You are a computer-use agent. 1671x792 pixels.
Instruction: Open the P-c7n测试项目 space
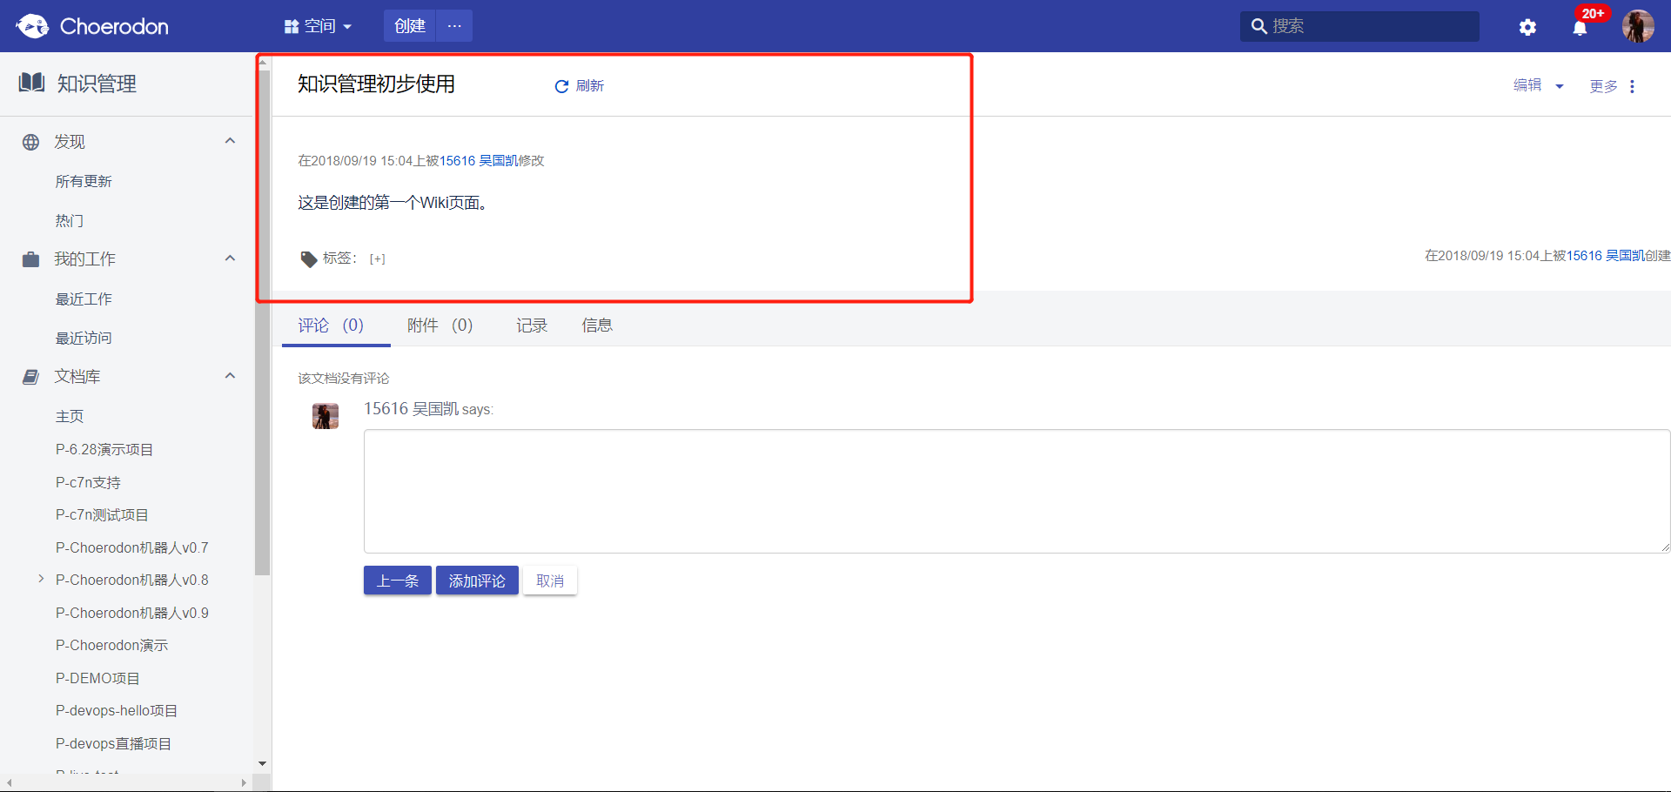(102, 514)
